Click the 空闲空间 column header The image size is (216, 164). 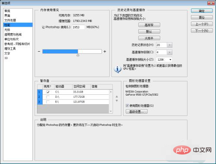click(81, 87)
